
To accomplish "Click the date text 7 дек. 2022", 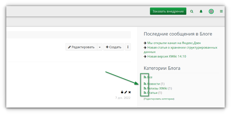I will [123, 98].
